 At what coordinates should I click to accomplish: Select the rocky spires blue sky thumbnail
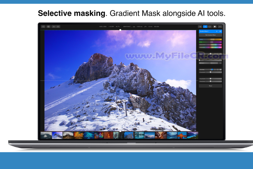129,135
